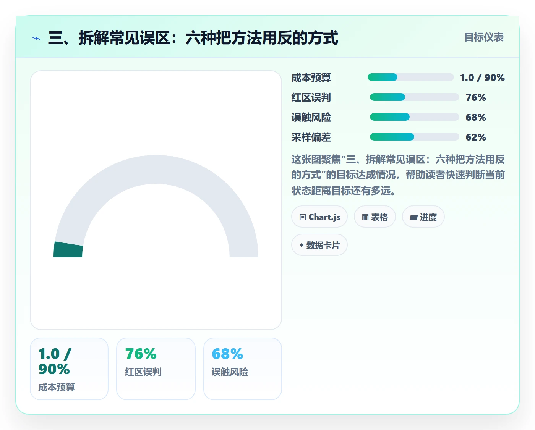Click the 目标仪表 label in the header
535x430 pixels.
tap(484, 37)
